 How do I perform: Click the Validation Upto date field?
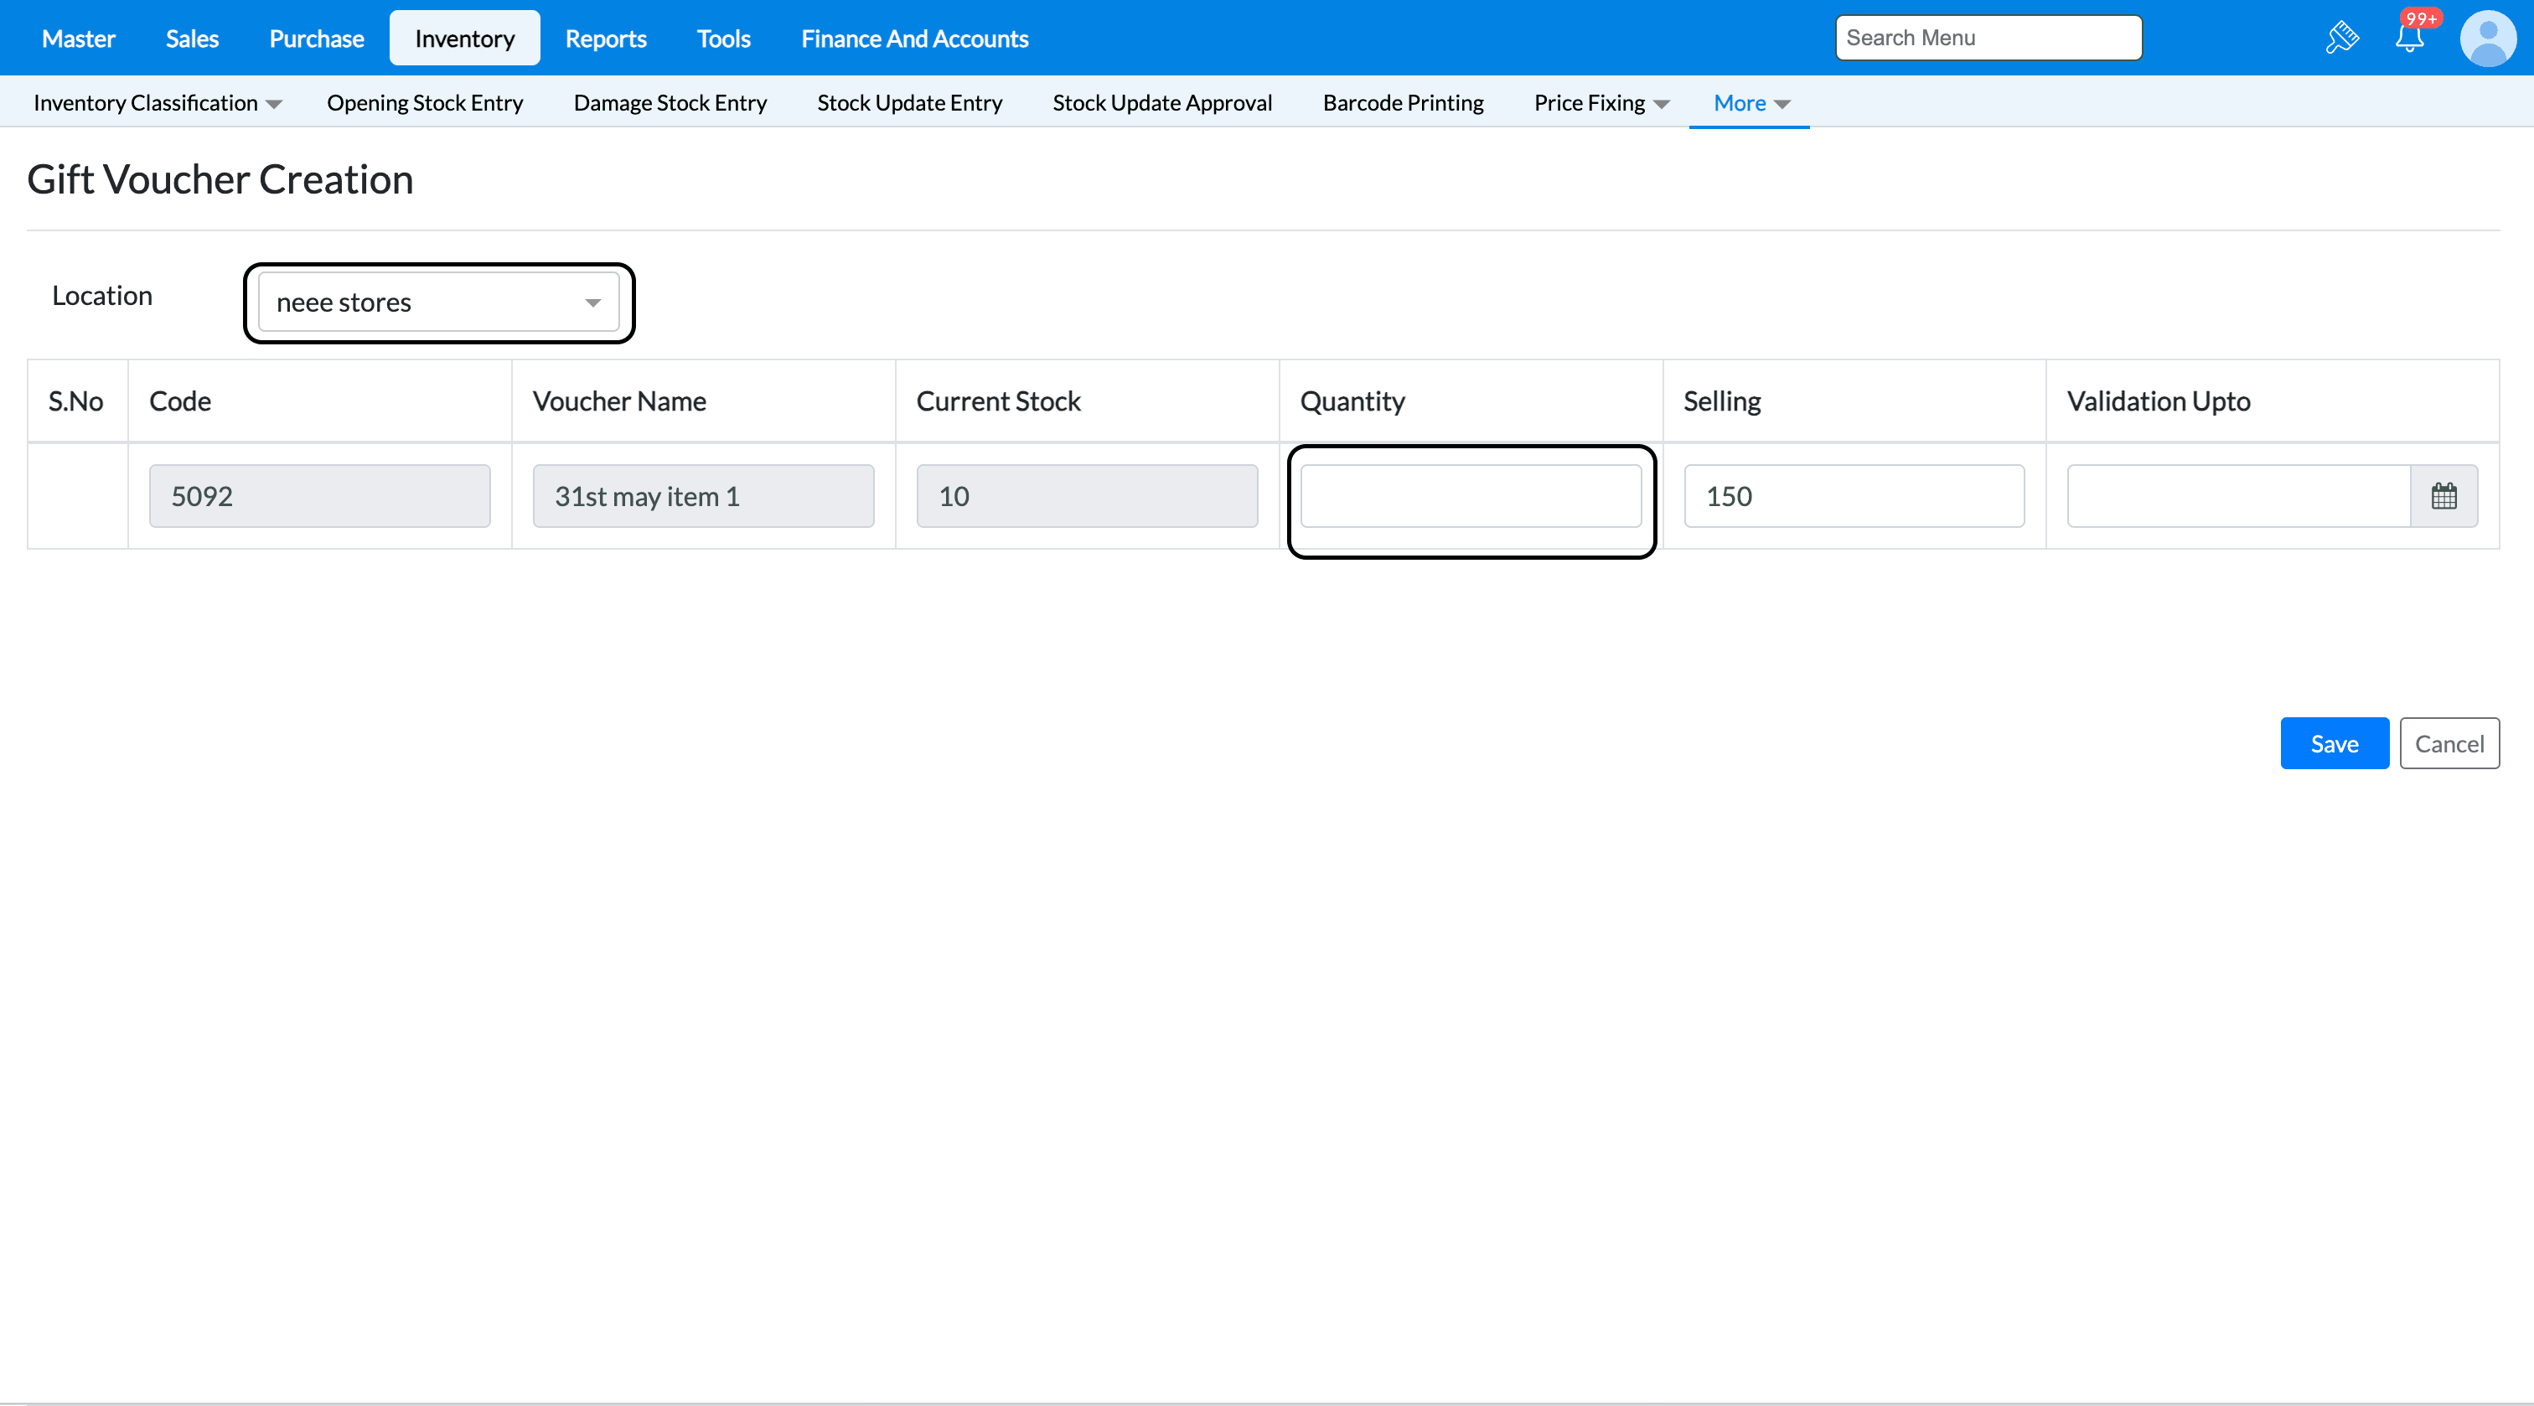point(2238,496)
